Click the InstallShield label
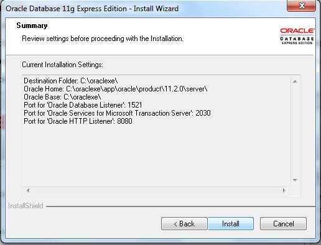The image size is (321, 245). pos(26,206)
